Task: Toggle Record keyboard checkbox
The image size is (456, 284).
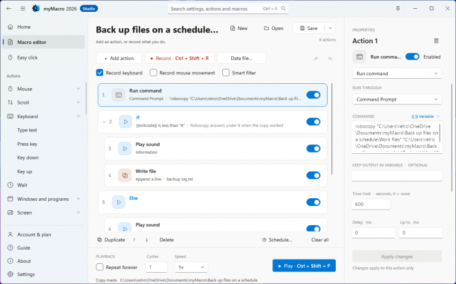Action: (100, 73)
